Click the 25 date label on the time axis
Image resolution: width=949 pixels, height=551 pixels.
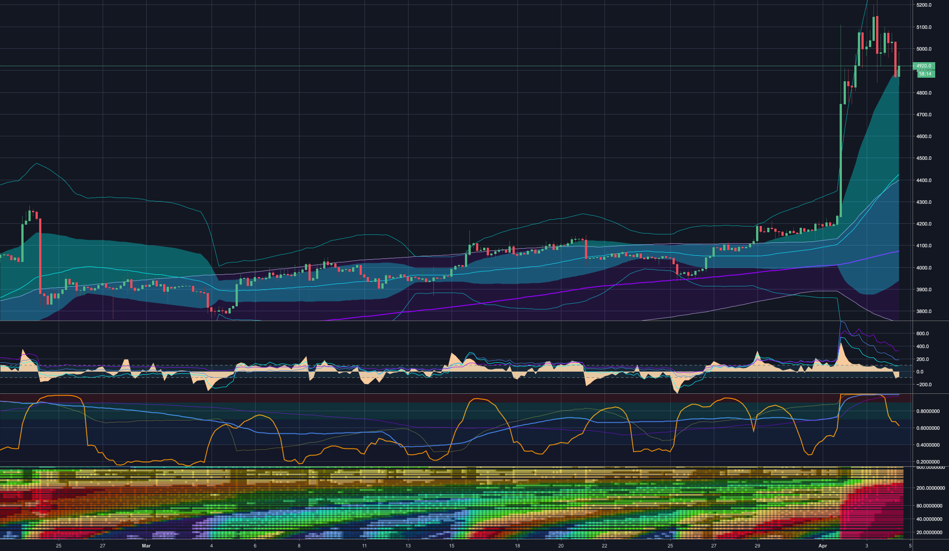[58, 546]
